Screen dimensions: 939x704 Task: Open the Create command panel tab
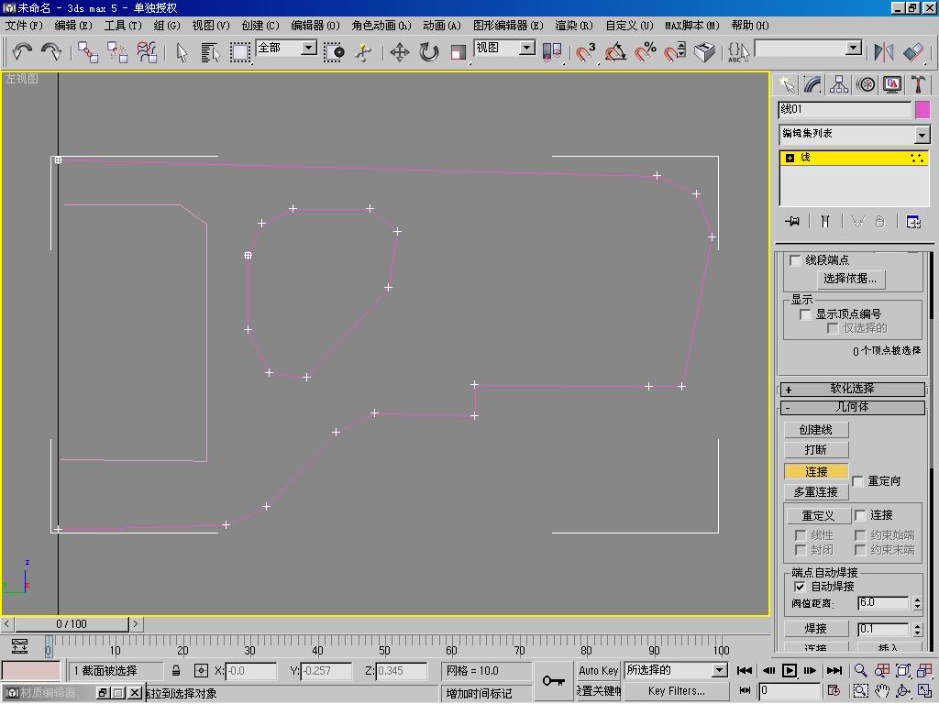[x=786, y=85]
